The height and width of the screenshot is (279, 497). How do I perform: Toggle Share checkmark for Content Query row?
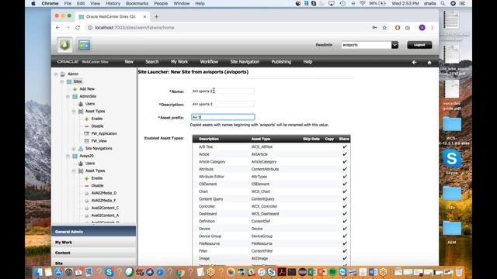click(x=345, y=198)
